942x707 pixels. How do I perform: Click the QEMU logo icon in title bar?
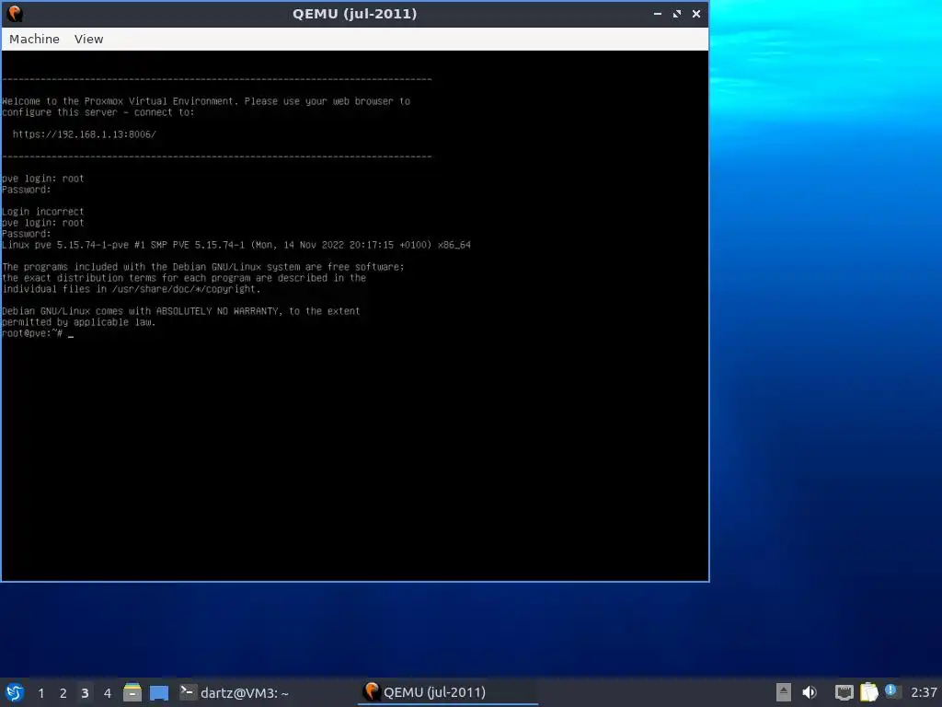tap(15, 13)
